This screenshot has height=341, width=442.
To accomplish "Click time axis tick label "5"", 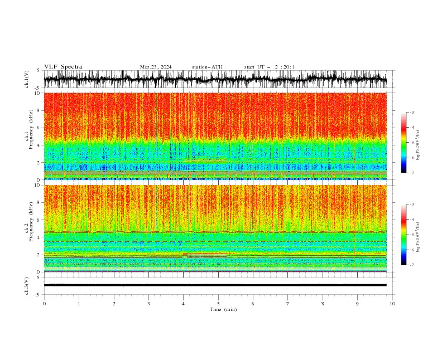I will click(218, 304).
